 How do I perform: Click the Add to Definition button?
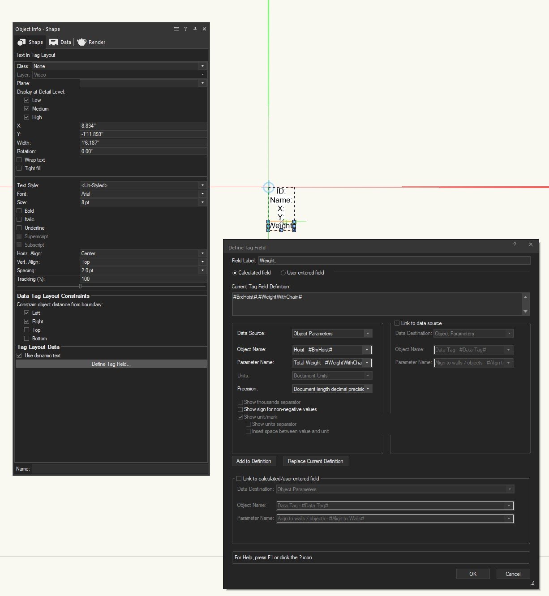coord(254,461)
